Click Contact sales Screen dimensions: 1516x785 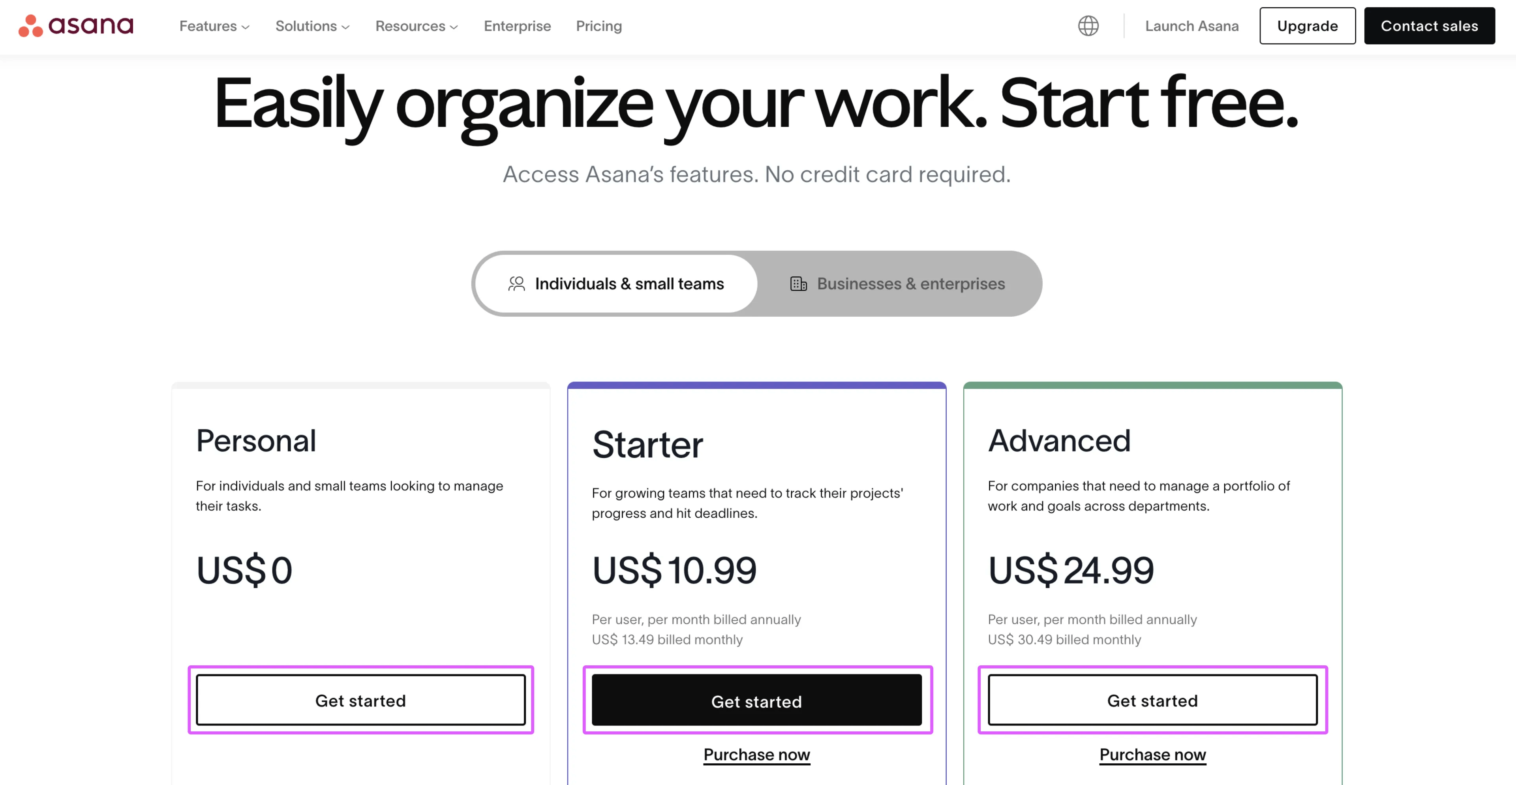(1430, 26)
